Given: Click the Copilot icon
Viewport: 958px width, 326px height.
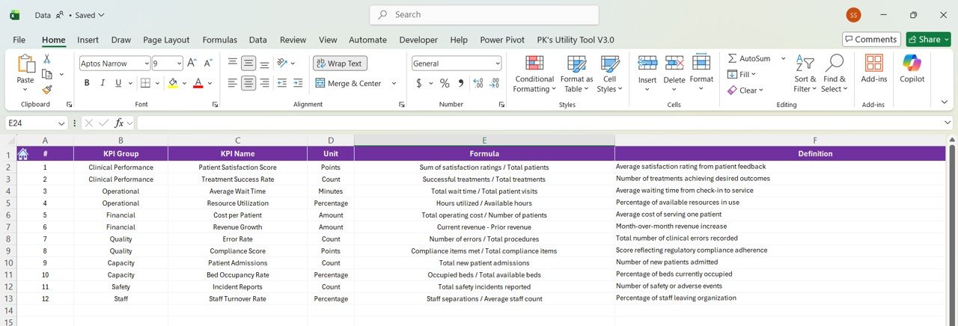Looking at the screenshot, I should (912, 68).
